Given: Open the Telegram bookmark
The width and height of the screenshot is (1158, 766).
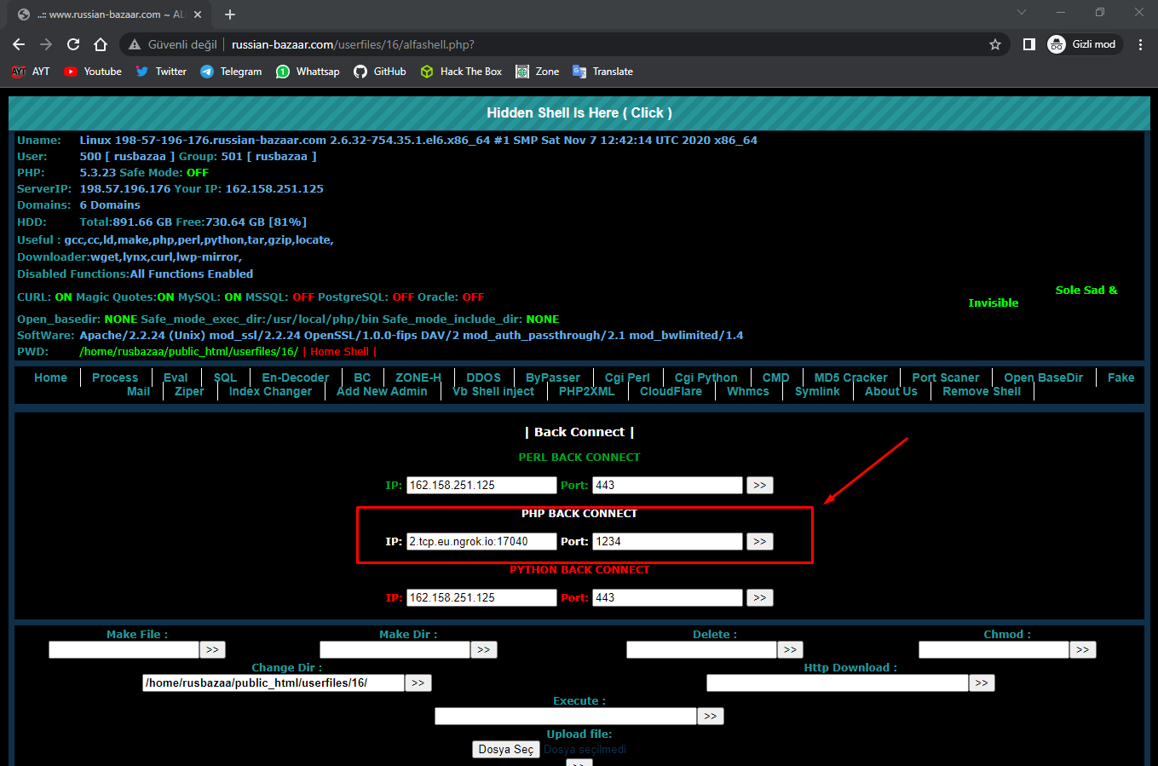Looking at the screenshot, I should pyautogui.click(x=231, y=72).
